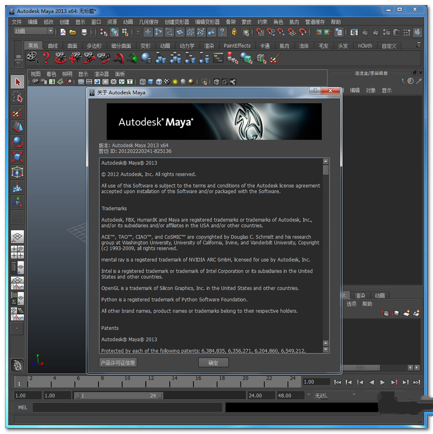Click the padlock lock selection icon
433x434 pixels.
234,32
